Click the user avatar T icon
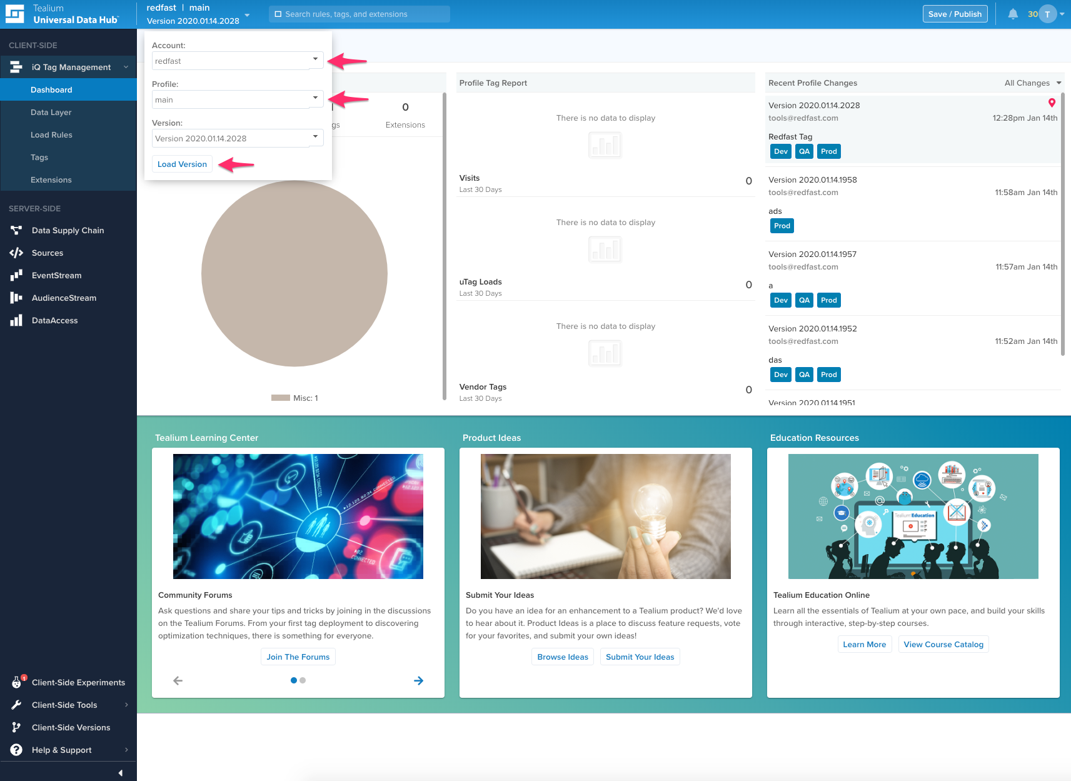 [x=1047, y=14]
